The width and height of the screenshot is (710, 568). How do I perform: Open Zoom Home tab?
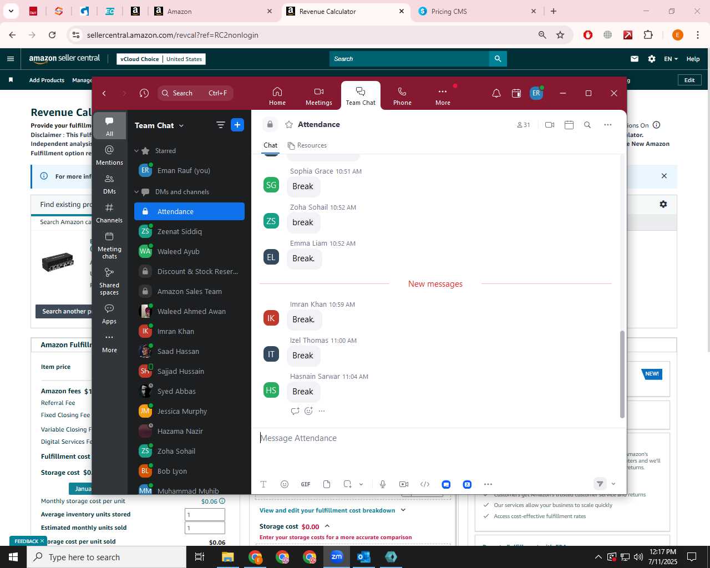coord(277,96)
